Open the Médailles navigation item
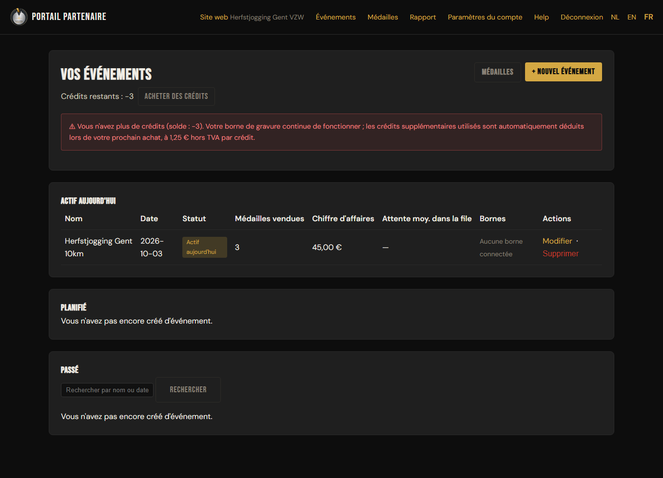The height and width of the screenshot is (478, 663). pyautogui.click(x=383, y=17)
